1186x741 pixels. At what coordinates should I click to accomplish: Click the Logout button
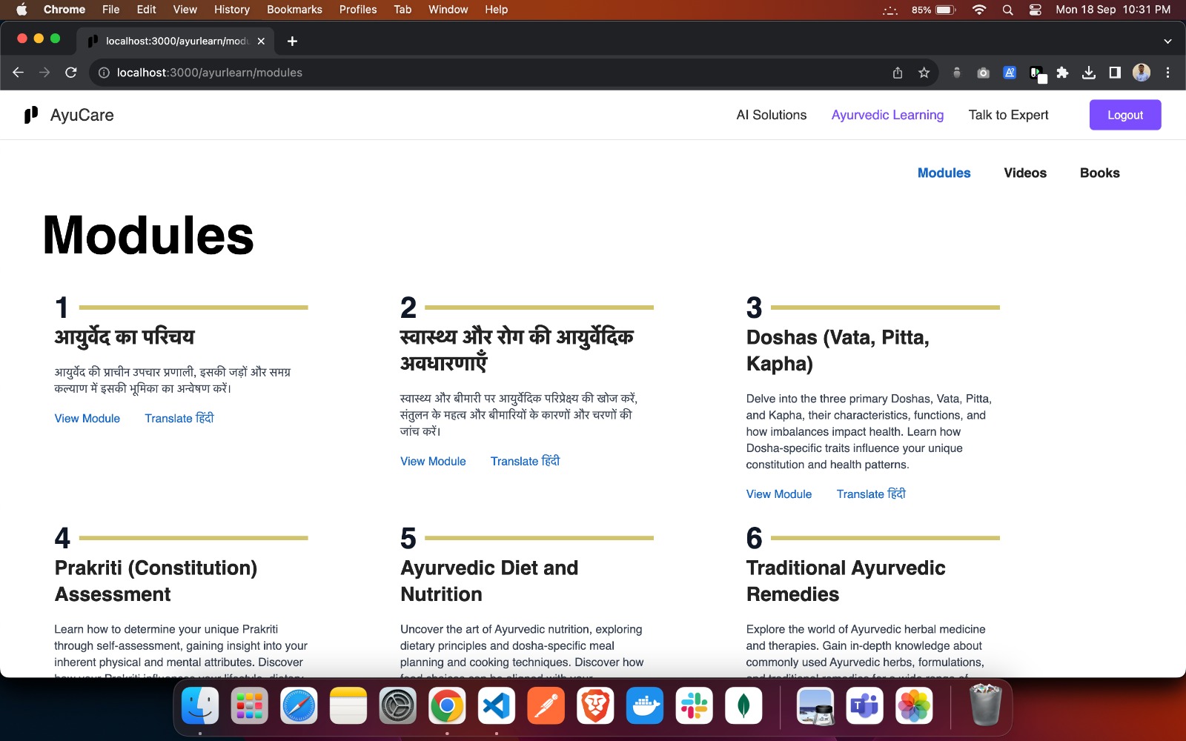pyautogui.click(x=1124, y=115)
